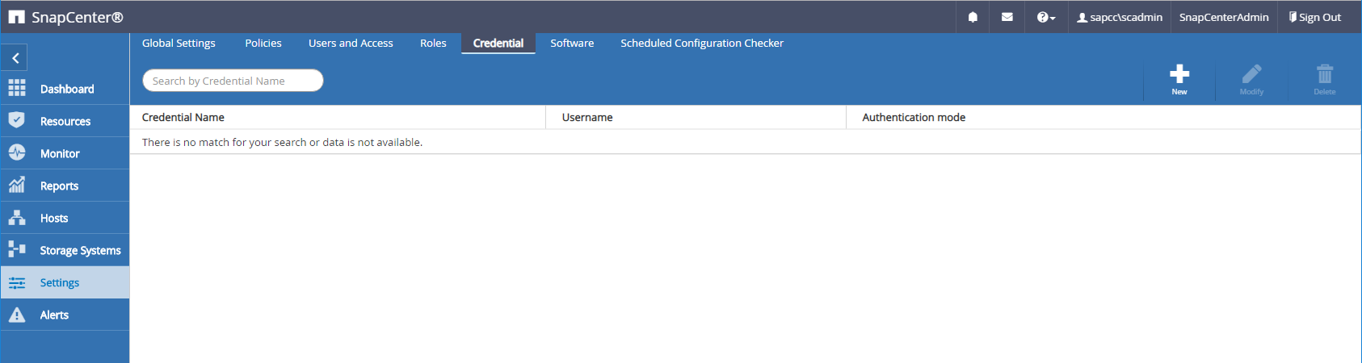Open Scheduled Configuration Checker tab

(x=701, y=43)
